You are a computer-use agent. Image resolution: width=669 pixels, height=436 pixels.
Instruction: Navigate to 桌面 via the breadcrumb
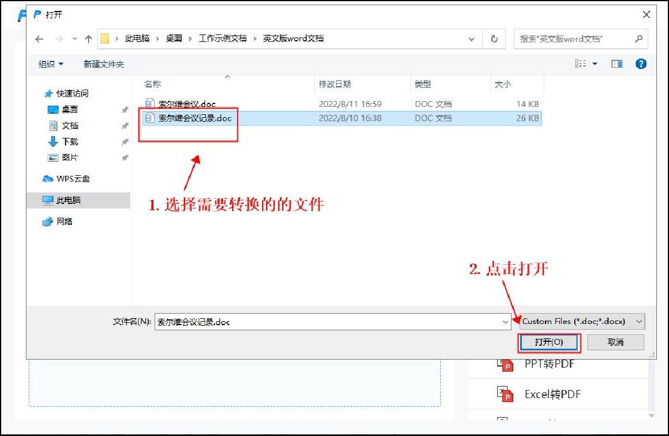click(x=174, y=38)
